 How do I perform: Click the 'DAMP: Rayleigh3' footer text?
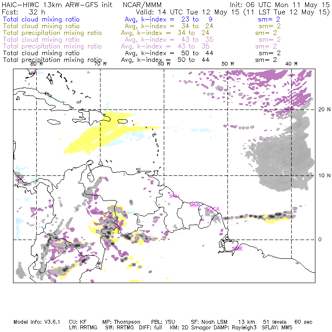(235, 328)
